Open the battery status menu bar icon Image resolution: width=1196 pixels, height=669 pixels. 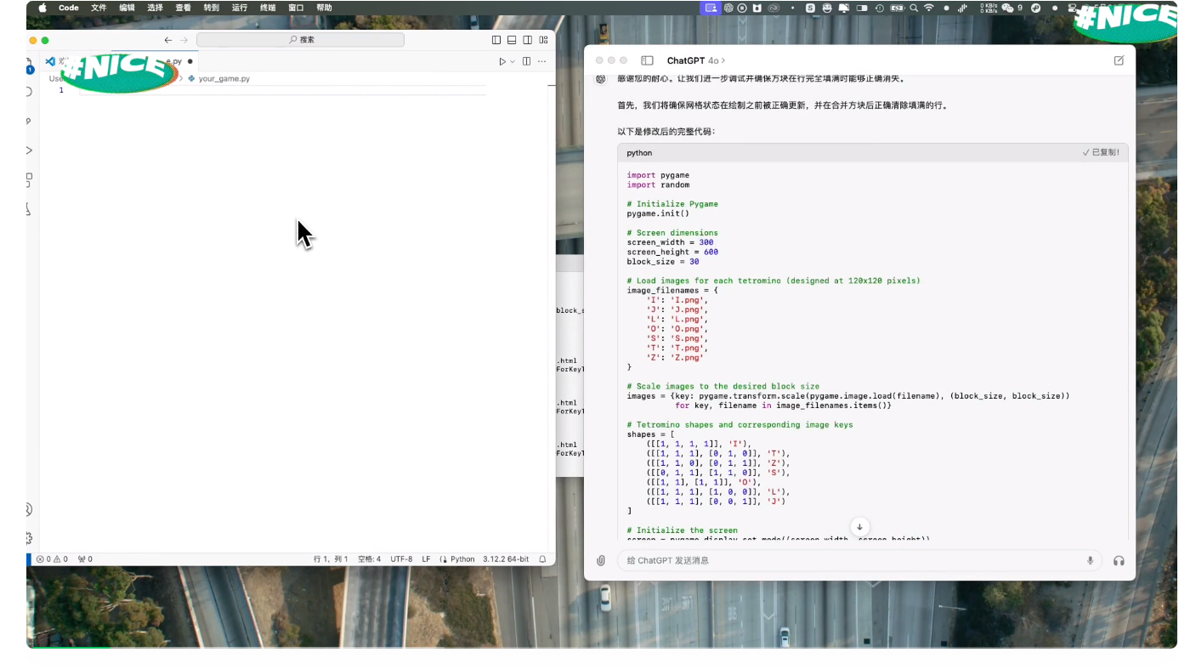[897, 8]
